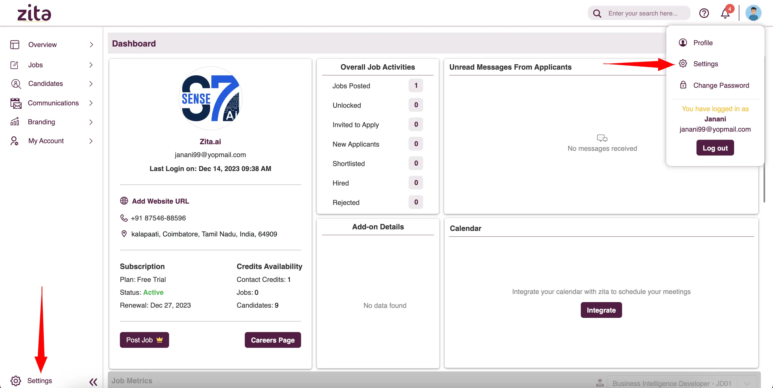Click the Active subscription status

(x=153, y=292)
